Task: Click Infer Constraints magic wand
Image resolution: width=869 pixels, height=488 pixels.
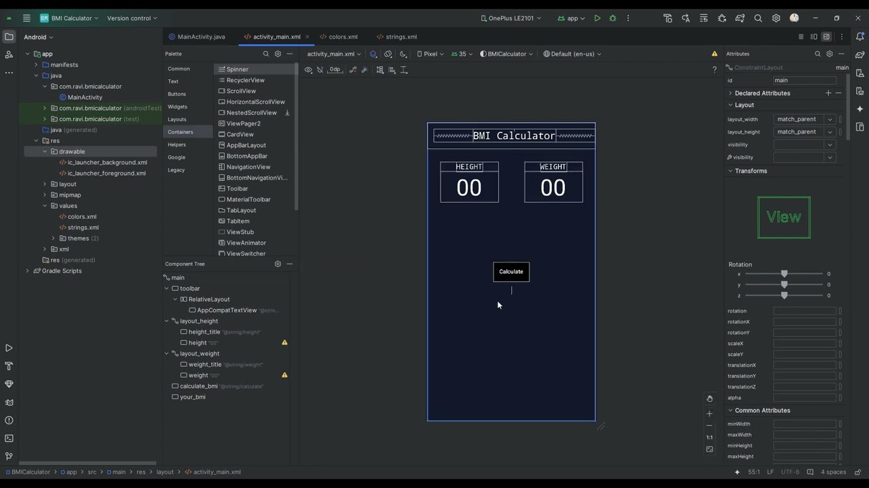Action: tap(365, 70)
